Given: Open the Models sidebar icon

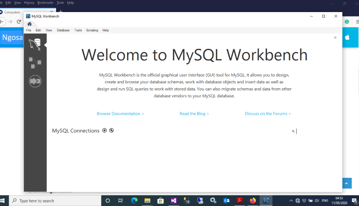Looking at the screenshot, I should [35, 63].
